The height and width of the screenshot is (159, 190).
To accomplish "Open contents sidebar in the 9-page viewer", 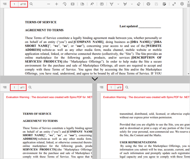I will coord(102,87).
